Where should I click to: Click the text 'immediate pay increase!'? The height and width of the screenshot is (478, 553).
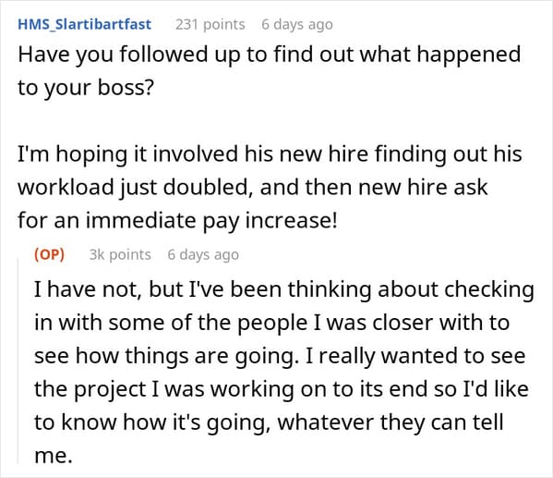coord(211,221)
